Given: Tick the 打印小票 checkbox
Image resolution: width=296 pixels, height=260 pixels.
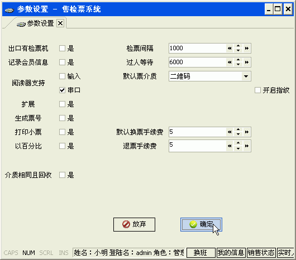Looking at the screenshot, I should pyautogui.click(x=62, y=132).
